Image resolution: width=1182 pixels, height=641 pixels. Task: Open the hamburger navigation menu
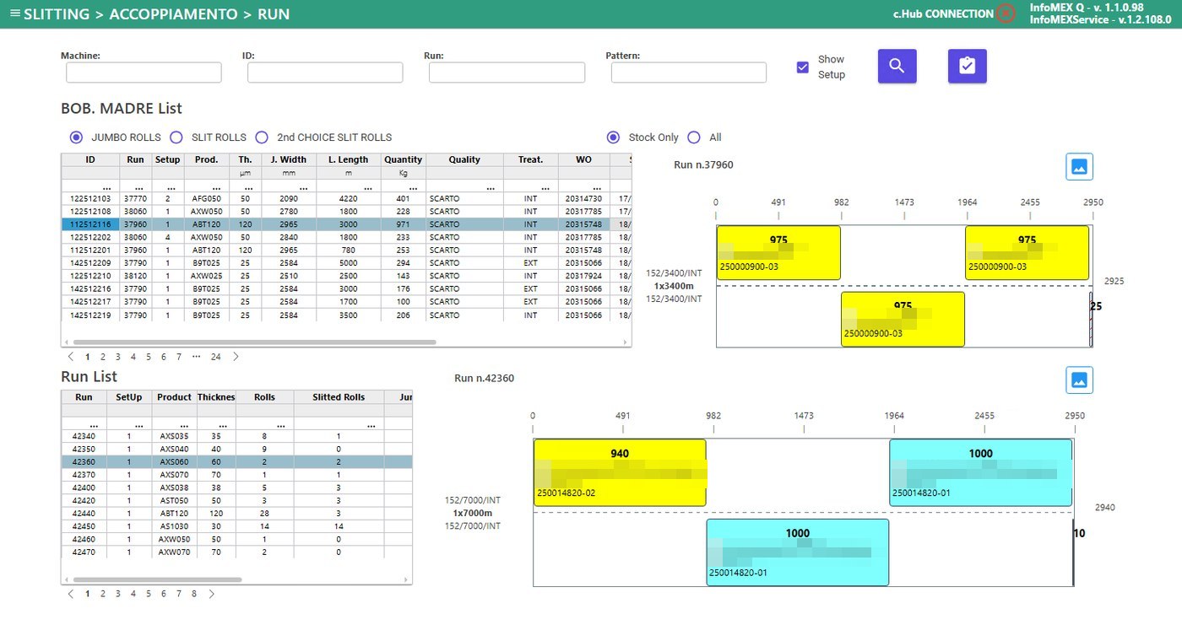coord(14,14)
